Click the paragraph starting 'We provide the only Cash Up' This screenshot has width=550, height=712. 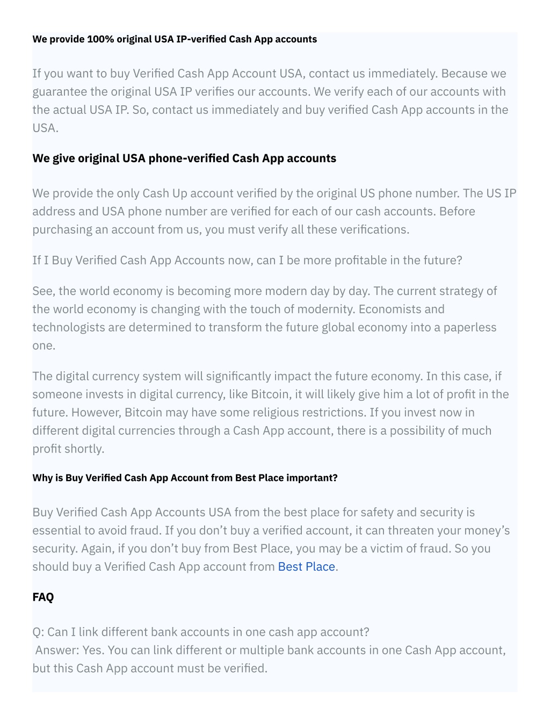[274, 211]
